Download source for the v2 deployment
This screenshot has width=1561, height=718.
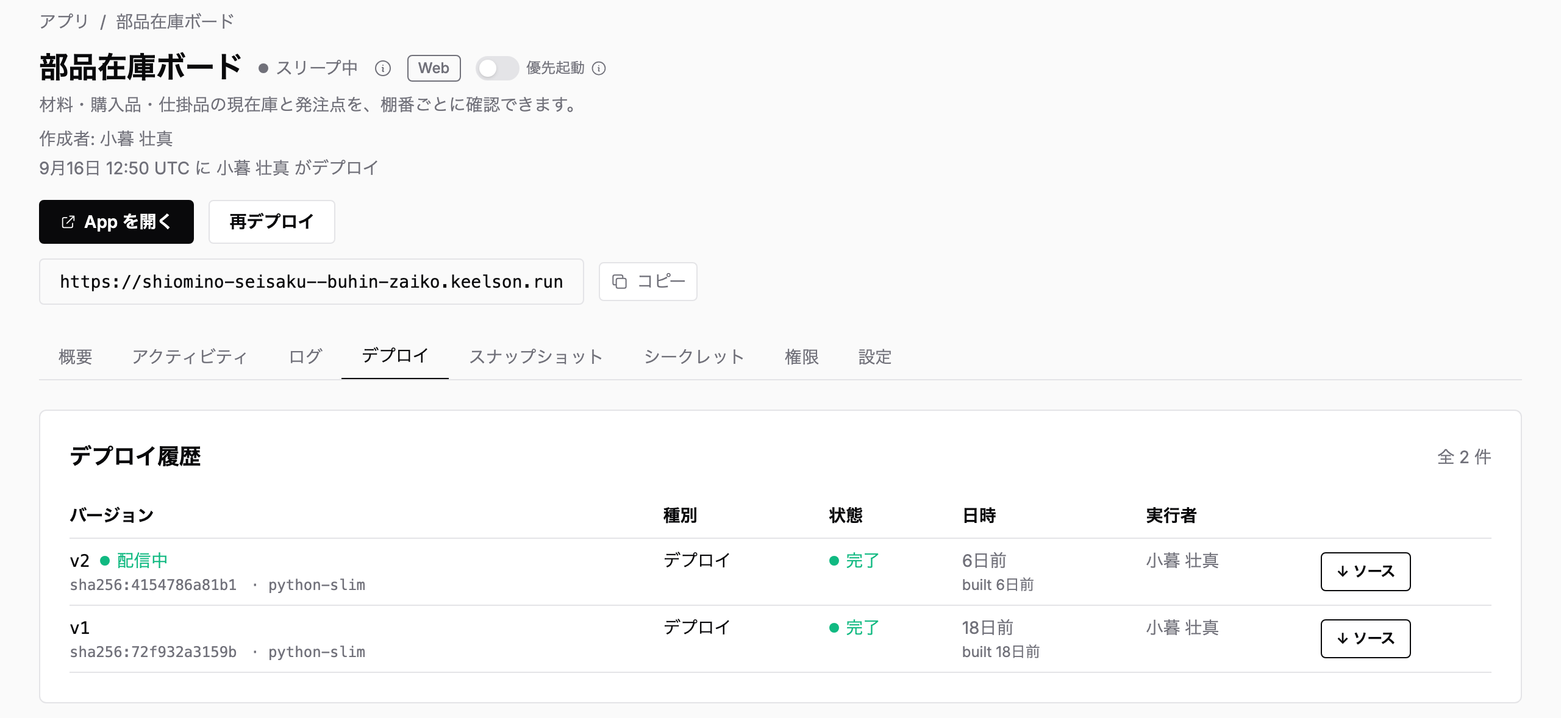[x=1366, y=572]
